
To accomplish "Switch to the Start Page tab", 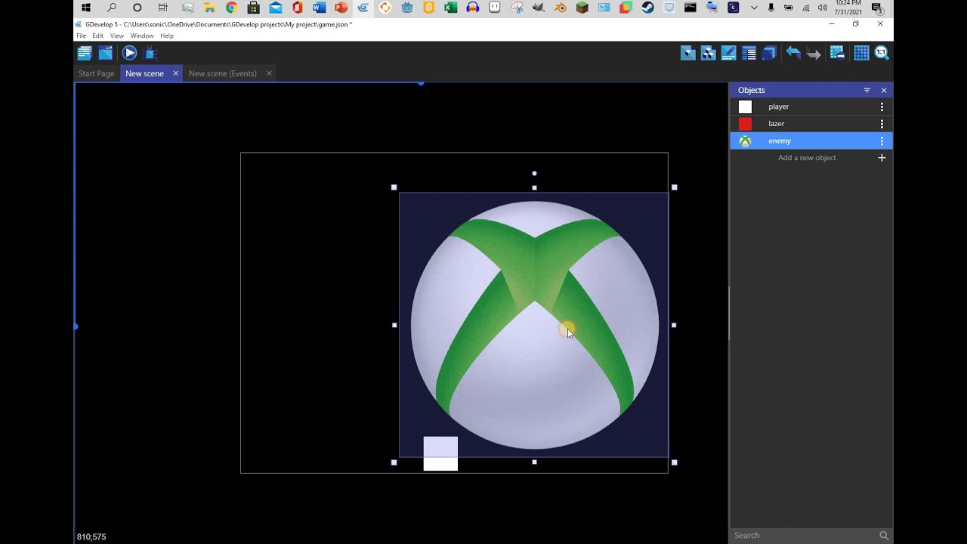I will click(x=96, y=73).
